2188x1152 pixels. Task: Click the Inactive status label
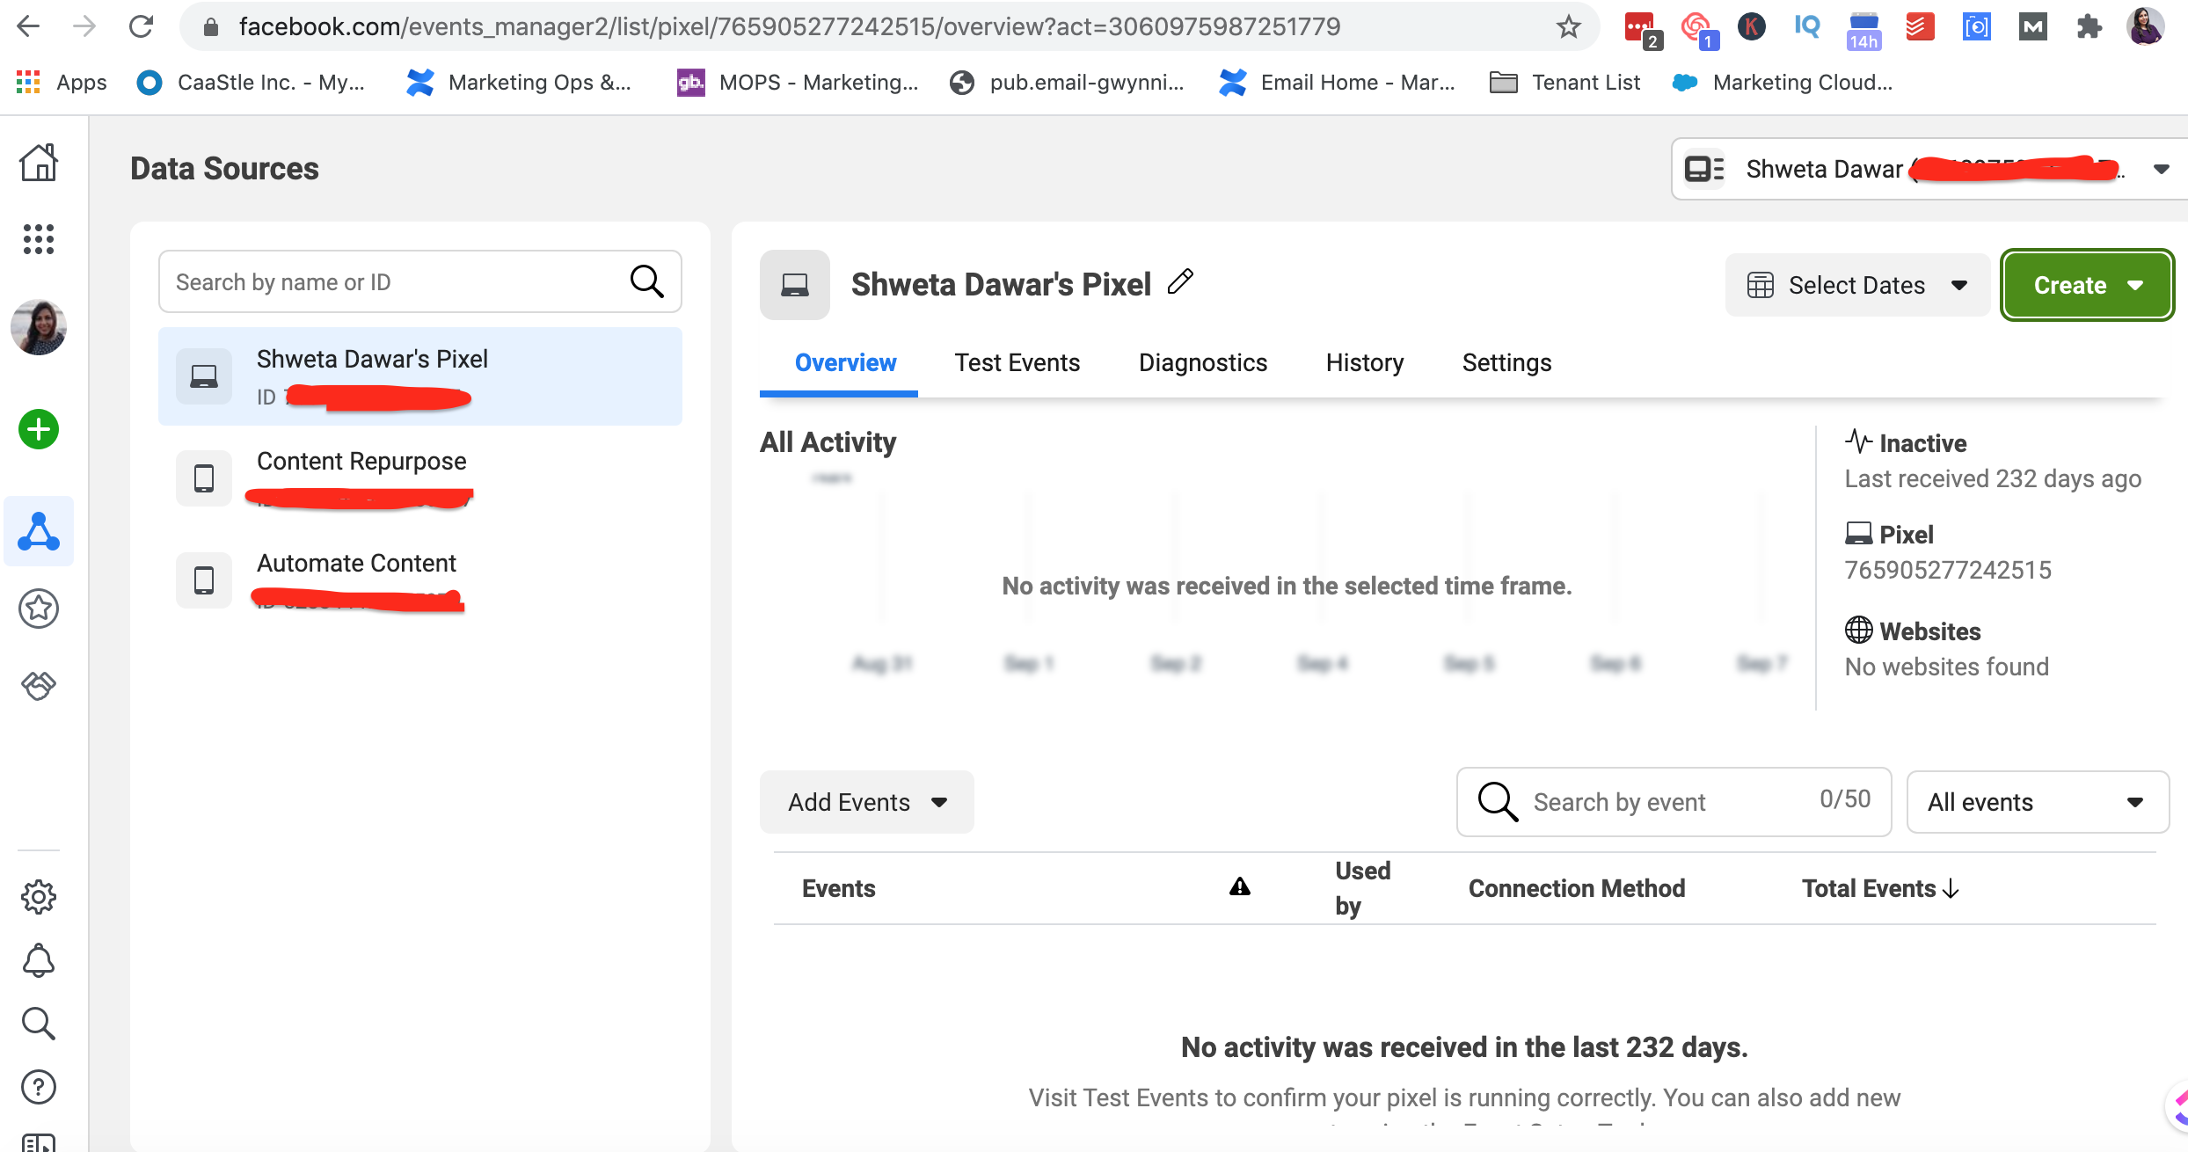[x=1922, y=443]
